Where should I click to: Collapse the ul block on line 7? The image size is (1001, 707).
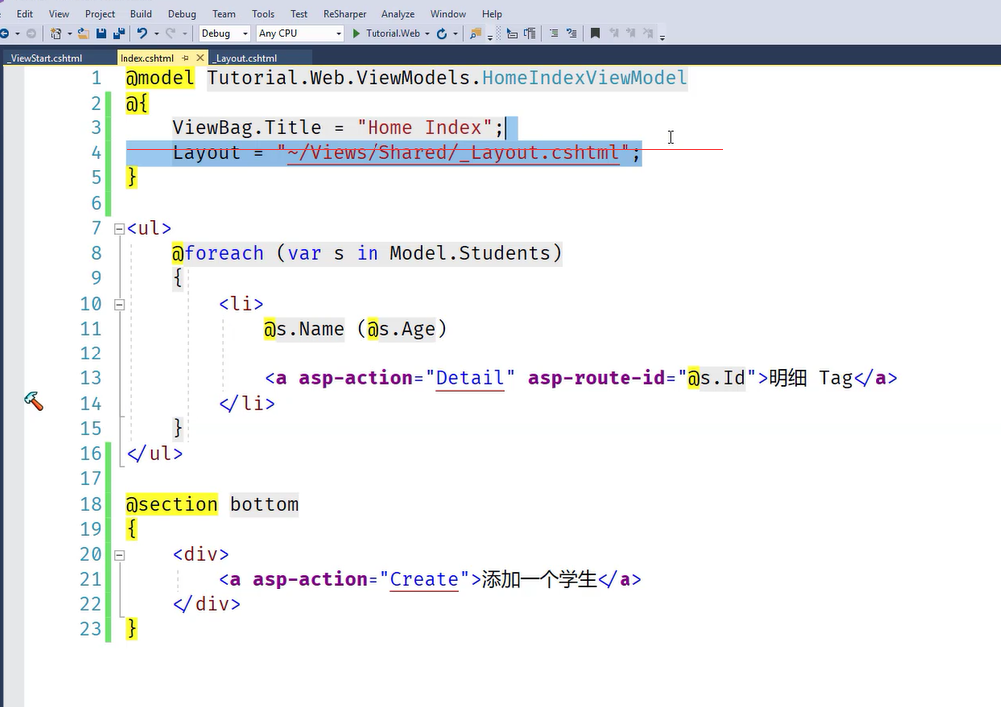[119, 228]
